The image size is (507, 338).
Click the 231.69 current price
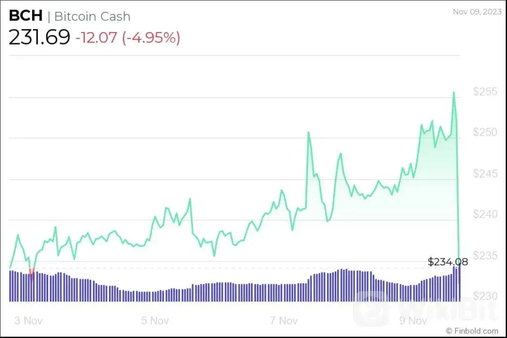pyautogui.click(x=39, y=38)
